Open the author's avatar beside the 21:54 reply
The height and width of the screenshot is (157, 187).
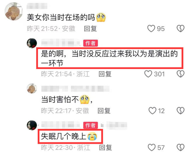click(32, 43)
